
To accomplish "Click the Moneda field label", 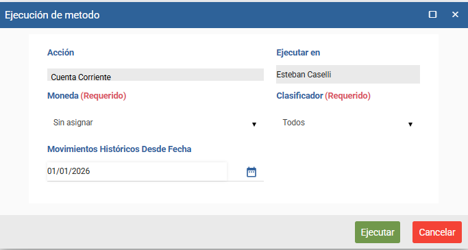I will 62,95.
